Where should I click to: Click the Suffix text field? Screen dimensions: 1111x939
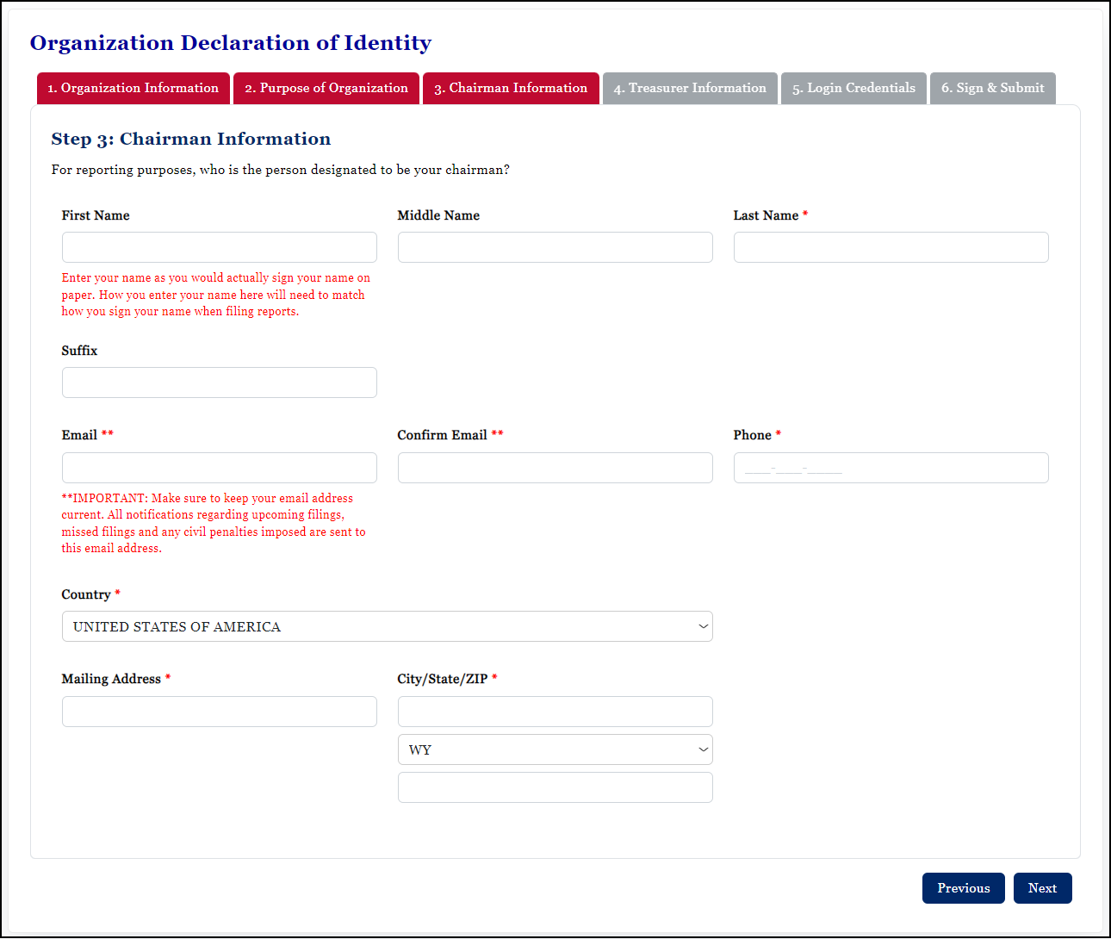tap(219, 382)
